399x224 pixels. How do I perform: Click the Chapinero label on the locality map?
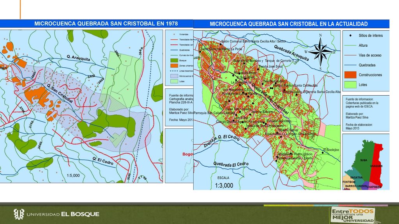pyautogui.click(x=374, y=187)
